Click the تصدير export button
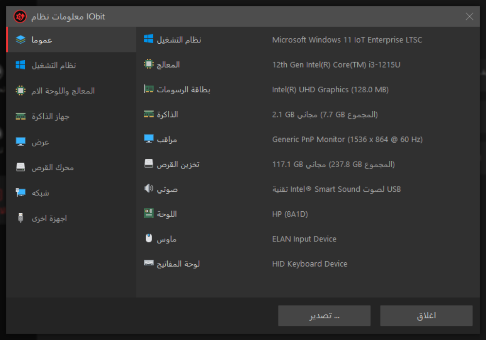 (x=324, y=316)
